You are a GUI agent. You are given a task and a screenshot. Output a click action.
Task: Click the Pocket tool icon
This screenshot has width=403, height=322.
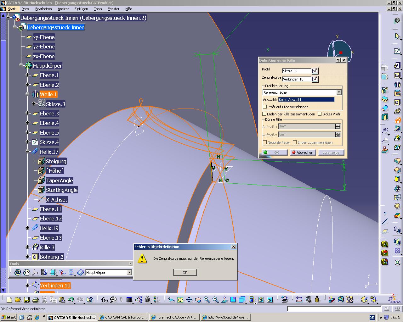397,75
